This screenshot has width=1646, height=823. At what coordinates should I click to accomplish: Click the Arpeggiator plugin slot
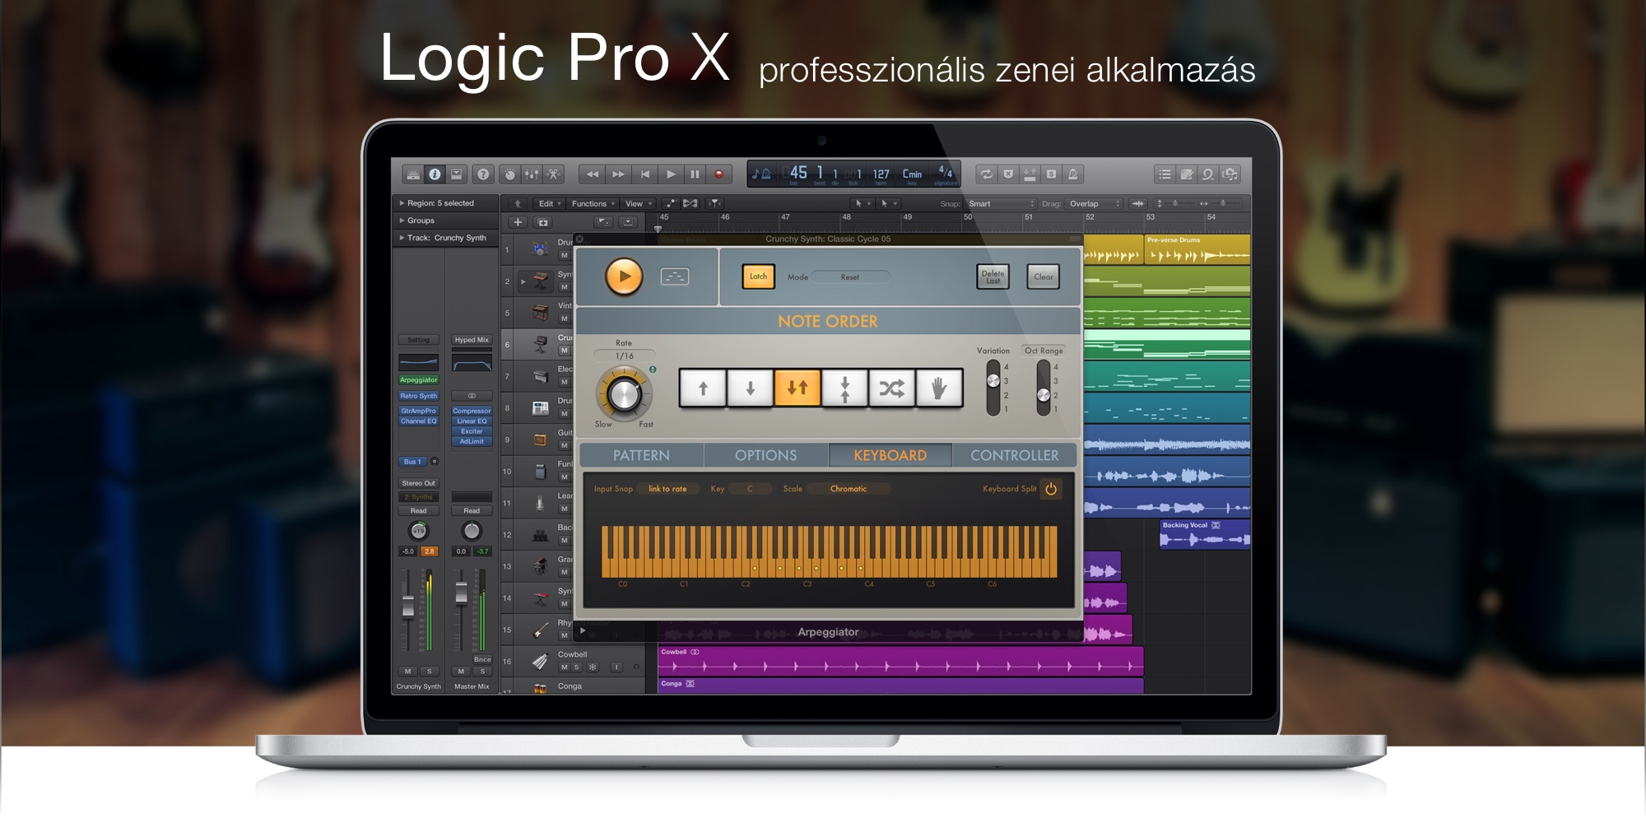coord(419,380)
